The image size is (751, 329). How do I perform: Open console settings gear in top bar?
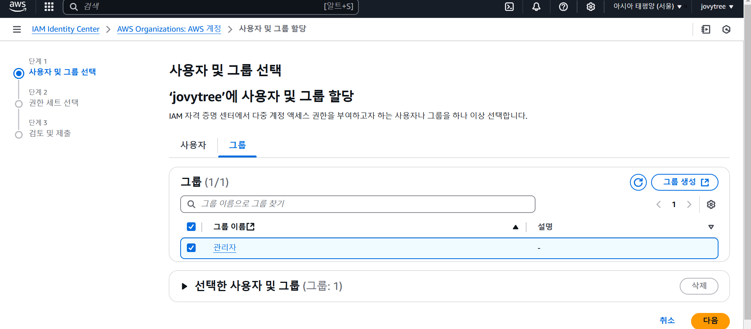click(591, 7)
